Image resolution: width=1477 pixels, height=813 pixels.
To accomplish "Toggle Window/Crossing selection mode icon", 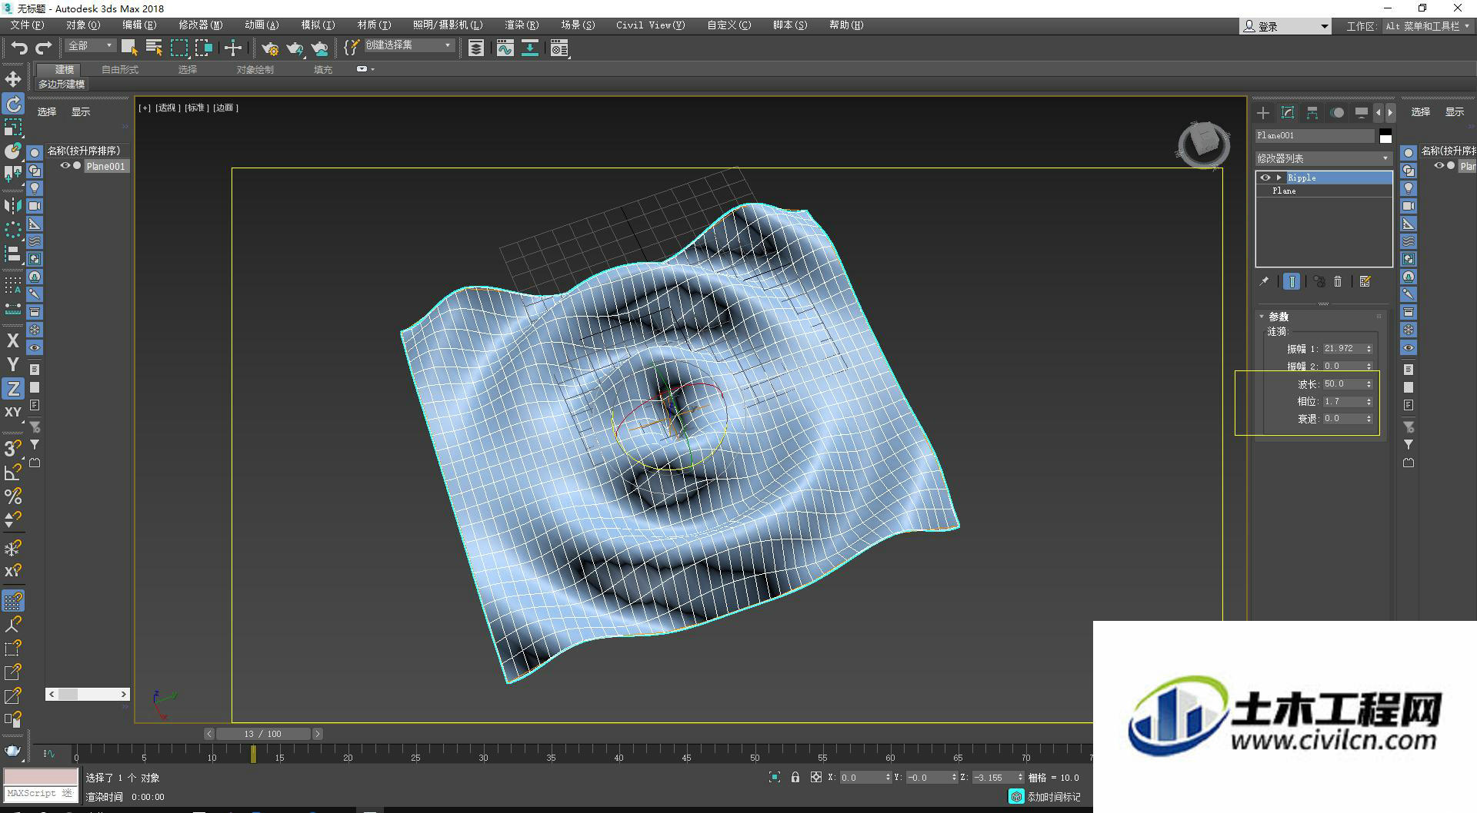I will [x=204, y=48].
